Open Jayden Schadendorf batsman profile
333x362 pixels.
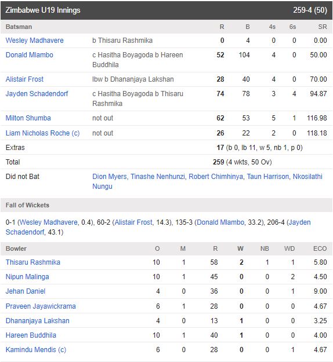pyautogui.click(x=37, y=94)
